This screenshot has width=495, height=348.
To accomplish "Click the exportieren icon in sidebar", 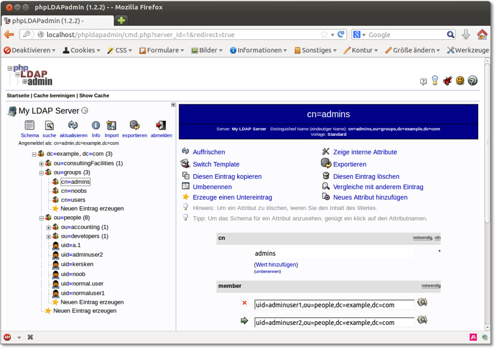I will [135, 125].
